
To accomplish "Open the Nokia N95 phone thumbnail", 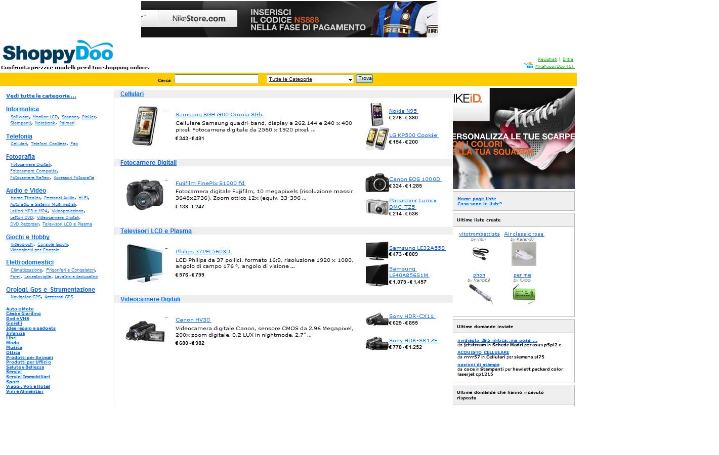I will coord(376,114).
